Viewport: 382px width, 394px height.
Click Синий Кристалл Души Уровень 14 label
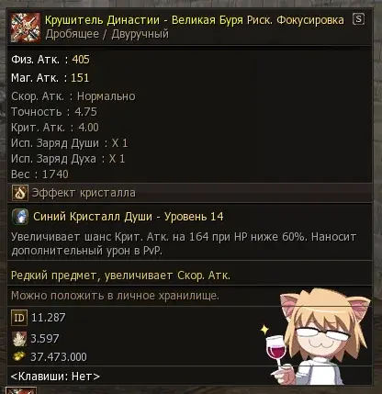[129, 217]
